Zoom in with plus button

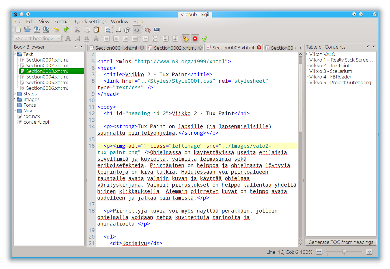[x=369, y=251]
